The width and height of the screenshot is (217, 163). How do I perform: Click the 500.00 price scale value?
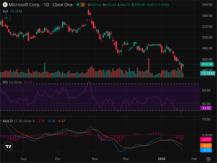tap(207, 37)
